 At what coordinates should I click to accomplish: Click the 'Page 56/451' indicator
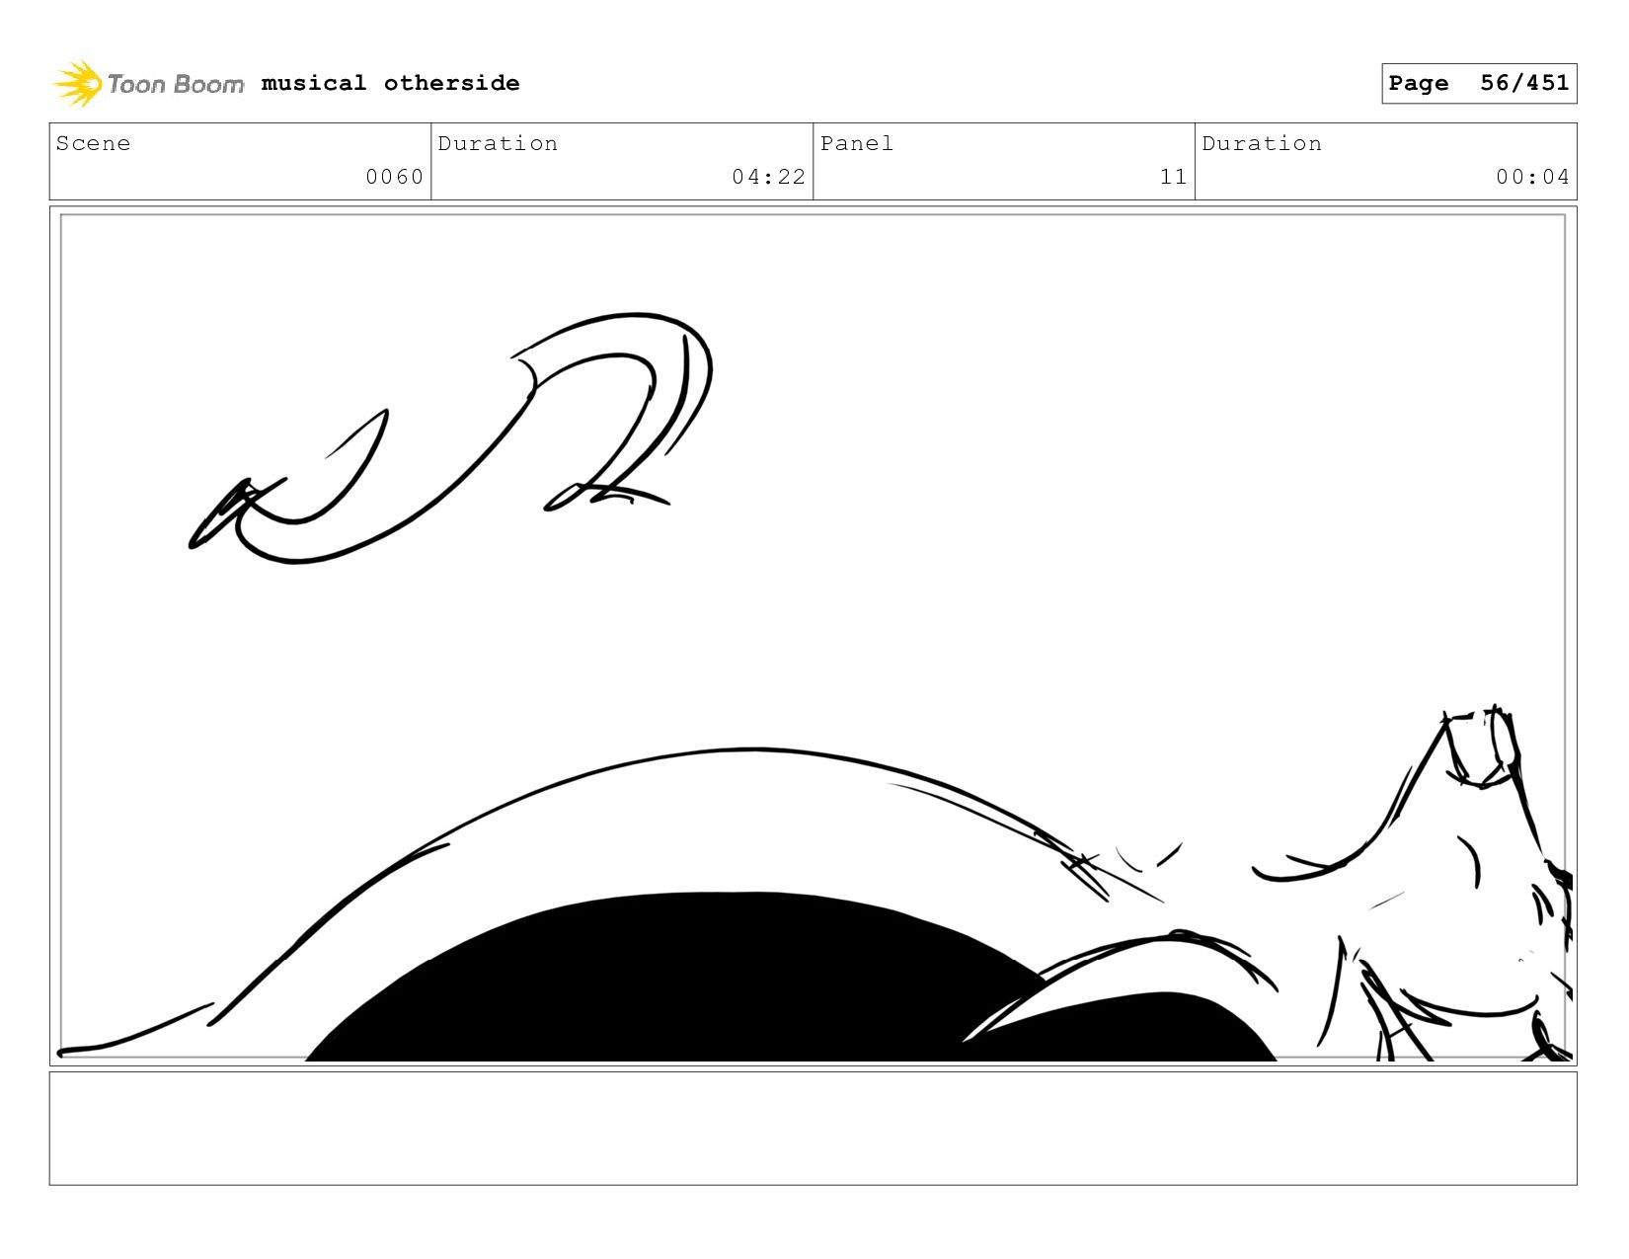tap(1479, 83)
